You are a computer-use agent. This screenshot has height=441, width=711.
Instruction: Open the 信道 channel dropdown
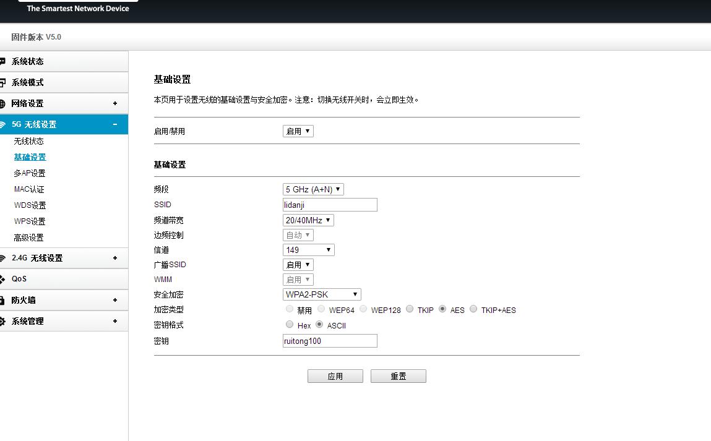pos(308,249)
